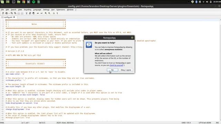Screen dimensions: 221x124
Task: Click the Cut scissors toolbar icon
Action: click(26, 13)
